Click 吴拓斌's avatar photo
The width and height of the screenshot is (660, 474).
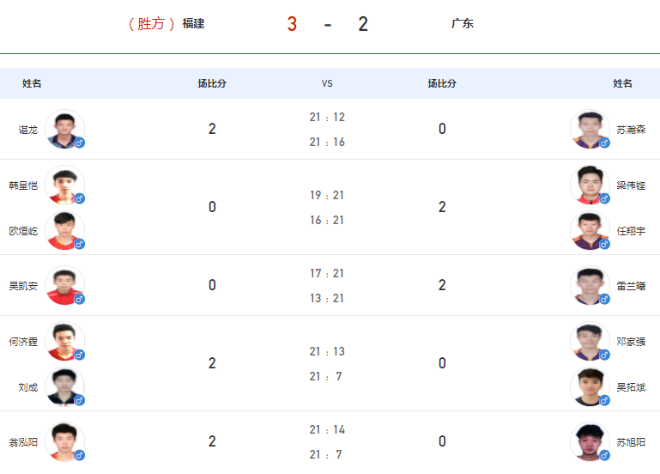(x=590, y=387)
